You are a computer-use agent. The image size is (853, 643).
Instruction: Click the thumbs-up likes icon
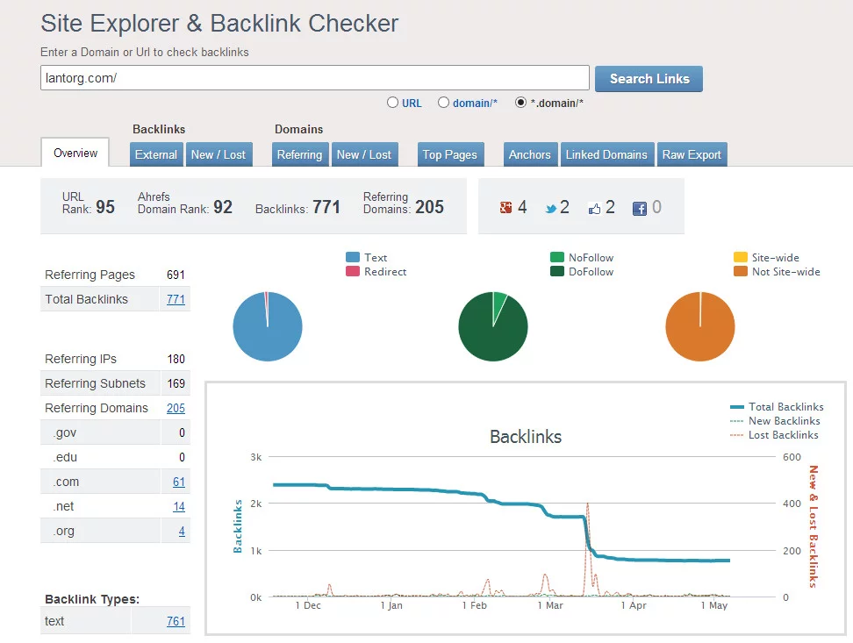click(595, 208)
